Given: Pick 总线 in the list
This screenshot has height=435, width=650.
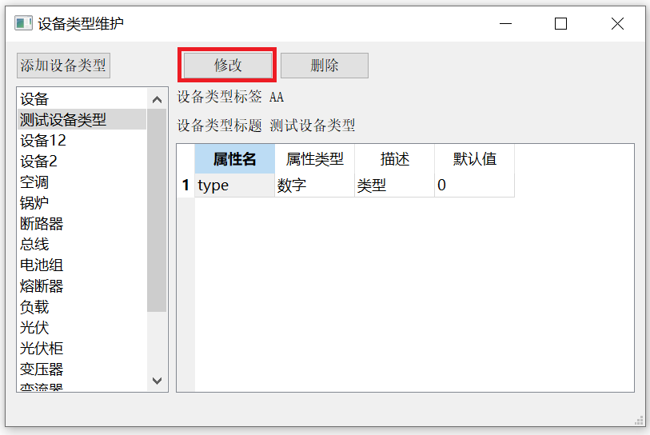Looking at the screenshot, I should coord(82,244).
